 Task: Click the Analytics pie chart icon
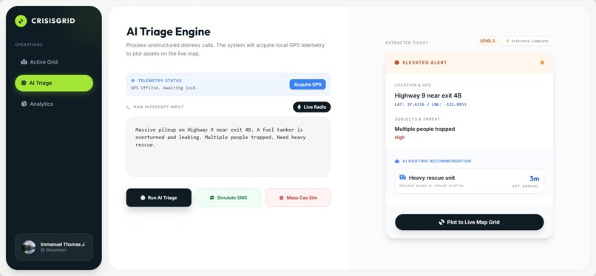point(24,104)
